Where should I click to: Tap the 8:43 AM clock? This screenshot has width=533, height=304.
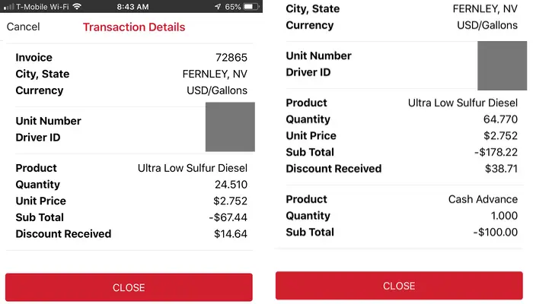(132, 7)
